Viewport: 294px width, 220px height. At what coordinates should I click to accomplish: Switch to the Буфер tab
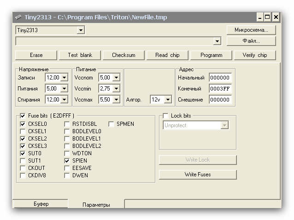41,204
